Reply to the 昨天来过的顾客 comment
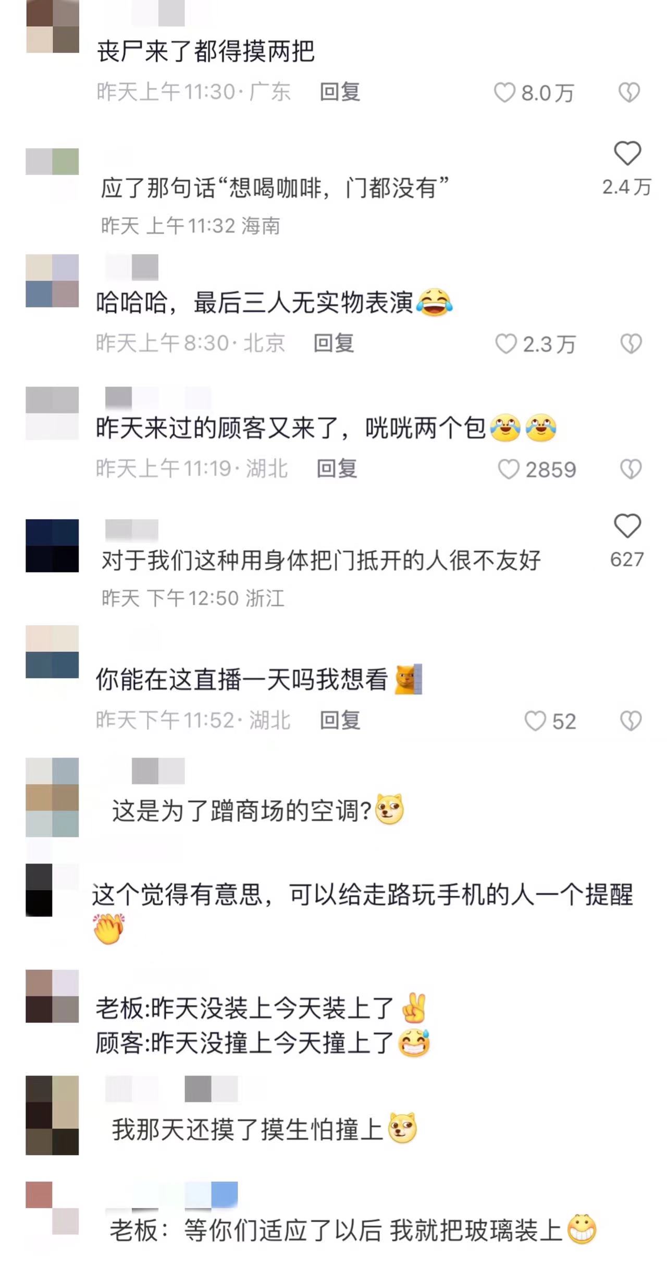 pyautogui.click(x=337, y=468)
